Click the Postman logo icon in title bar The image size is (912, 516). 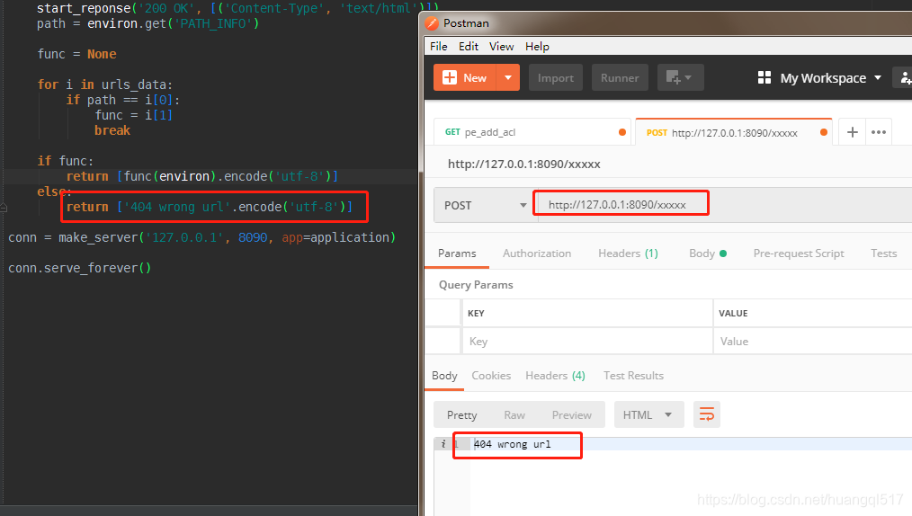click(x=432, y=23)
